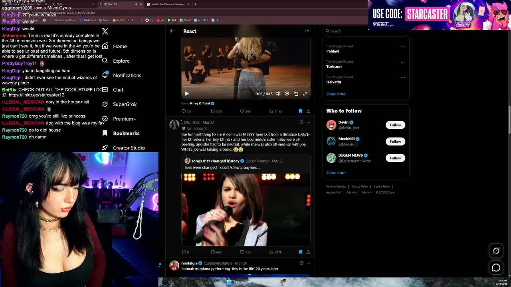Follow MeekMill
This screenshot has width=511, height=287.
pyautogui.click(x=395, y=142)
